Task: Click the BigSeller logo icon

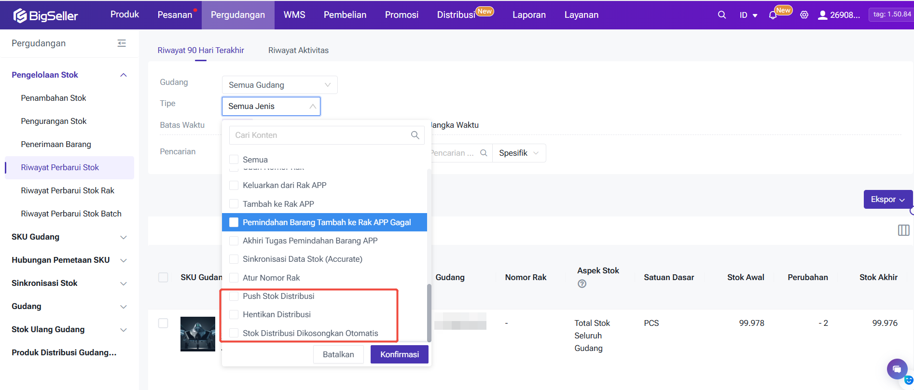Action: pos(20,15)
